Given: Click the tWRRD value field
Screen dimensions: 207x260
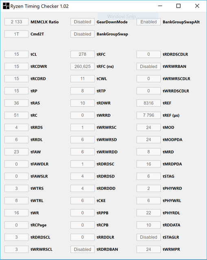Looking at the screenshot, I should [x=83, y=115].
